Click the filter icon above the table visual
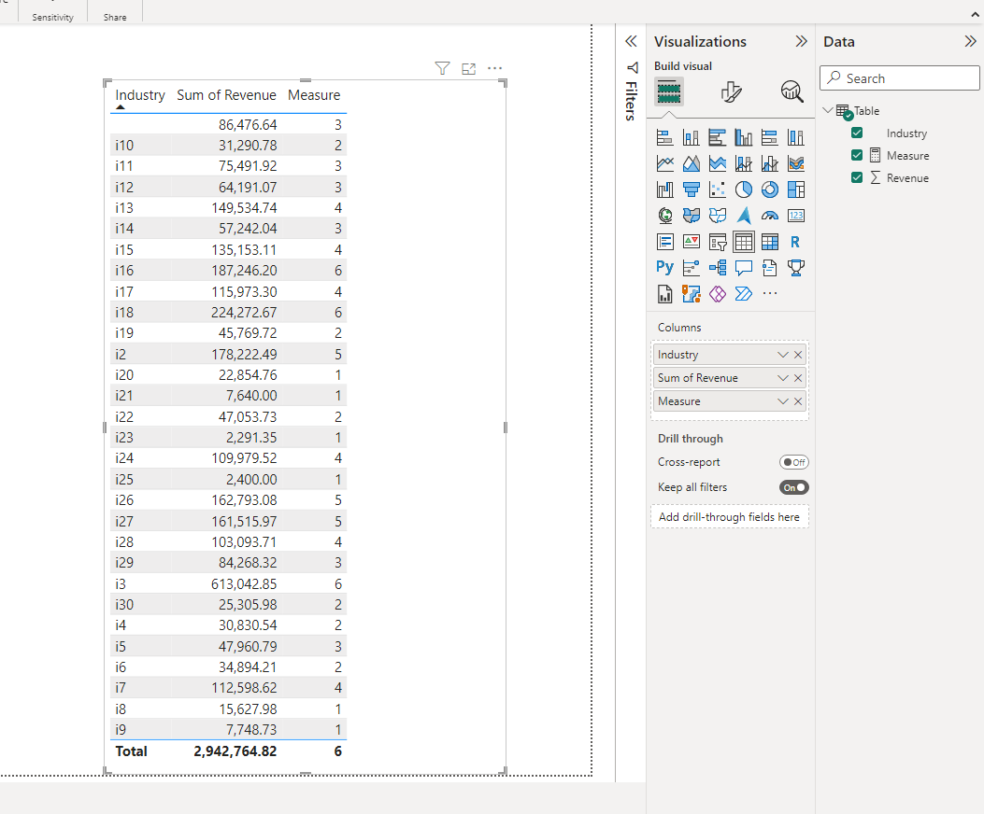 (x=442, y=68)
